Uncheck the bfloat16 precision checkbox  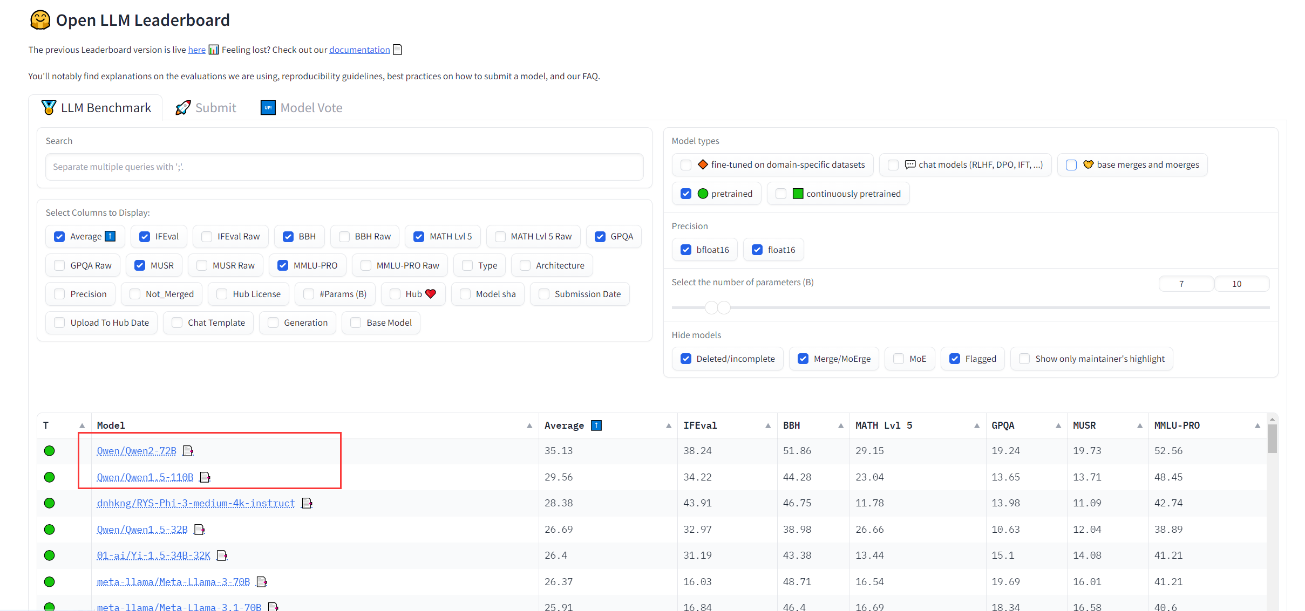pyautogui.click(x=686, y=250)
